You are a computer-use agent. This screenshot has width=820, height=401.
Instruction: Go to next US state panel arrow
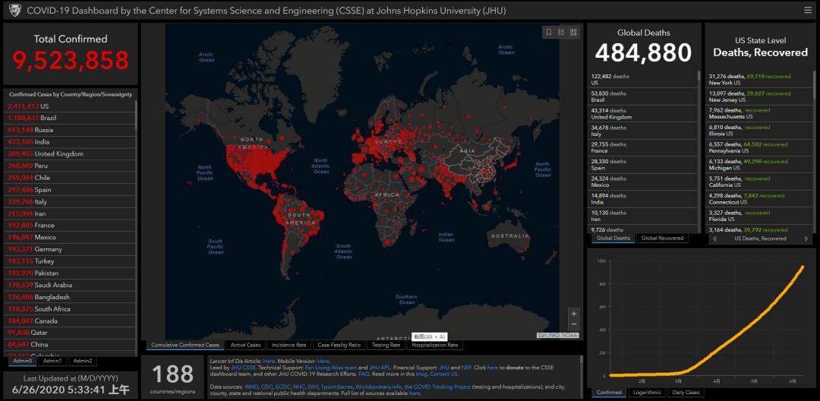[x=806, y=238]
